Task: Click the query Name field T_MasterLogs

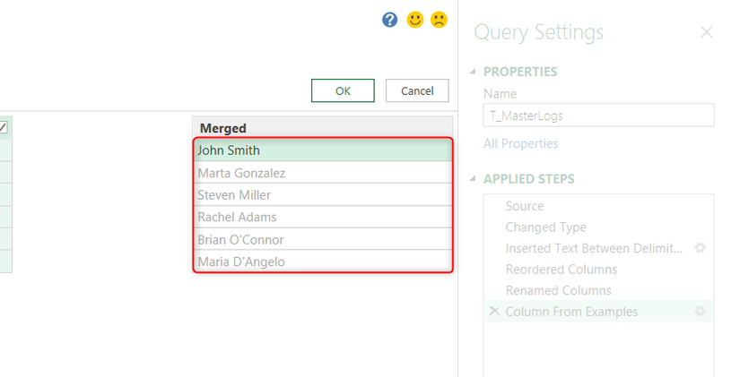Action: (598, 115)
